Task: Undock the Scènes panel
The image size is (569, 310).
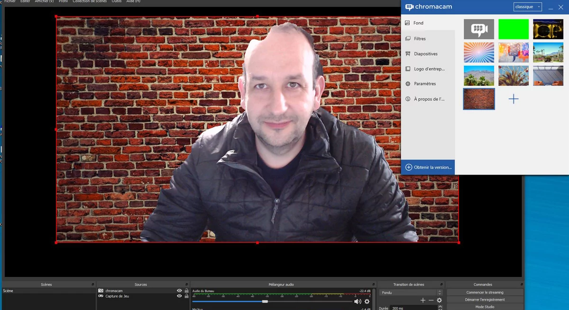Action: pos(93,284)
